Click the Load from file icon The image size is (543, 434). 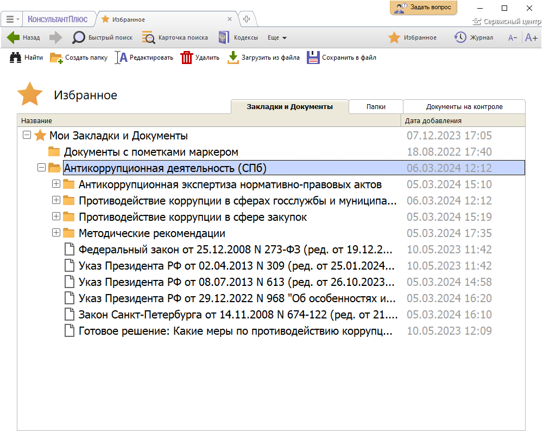click(x=233, y=58)
